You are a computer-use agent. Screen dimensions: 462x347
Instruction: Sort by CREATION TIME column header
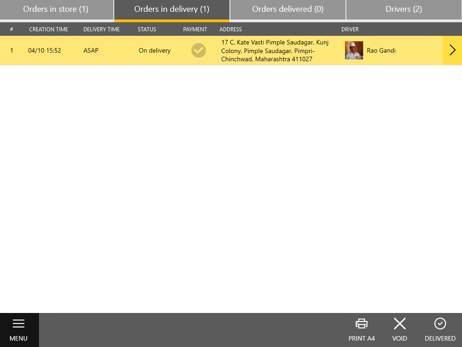tap(49, 29)
